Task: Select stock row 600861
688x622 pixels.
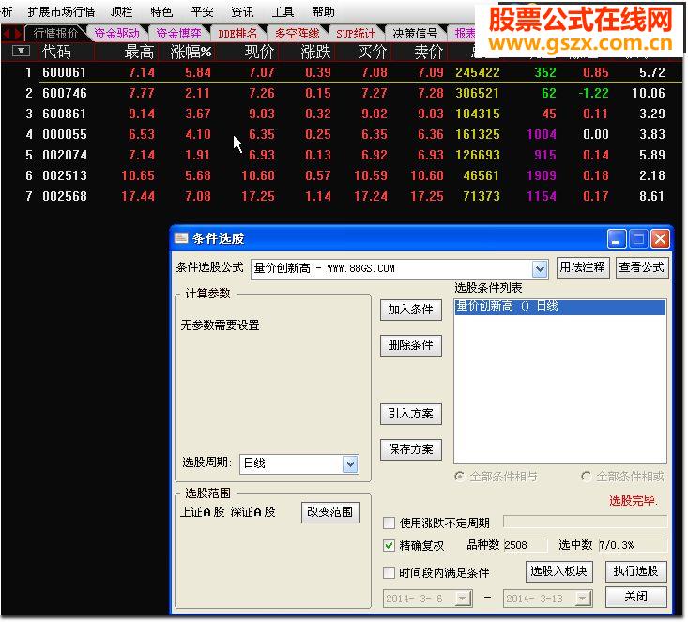Action: tap(343, 114)
